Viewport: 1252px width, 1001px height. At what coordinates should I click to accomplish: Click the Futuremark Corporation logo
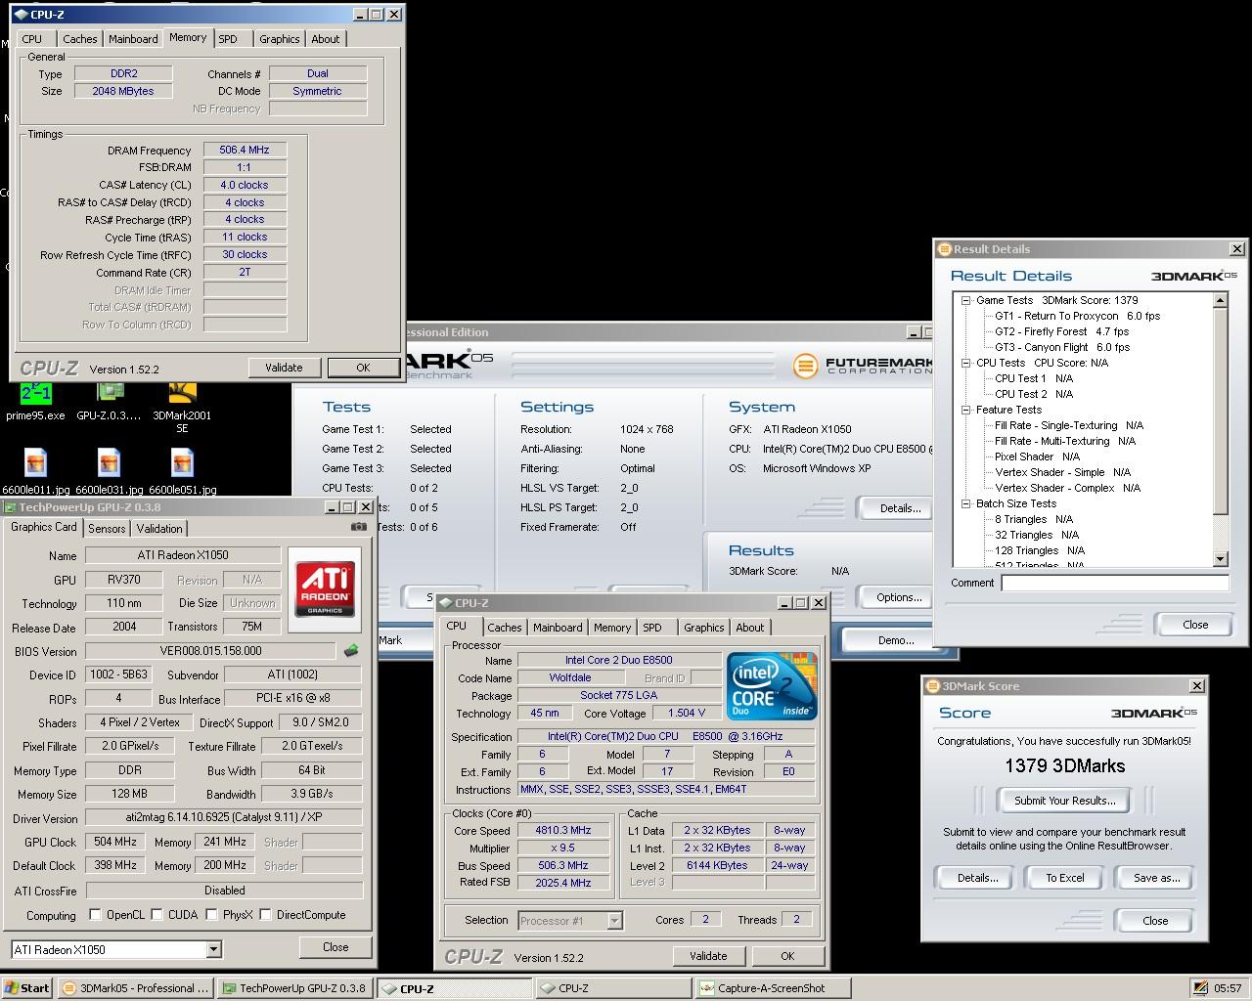863,366
